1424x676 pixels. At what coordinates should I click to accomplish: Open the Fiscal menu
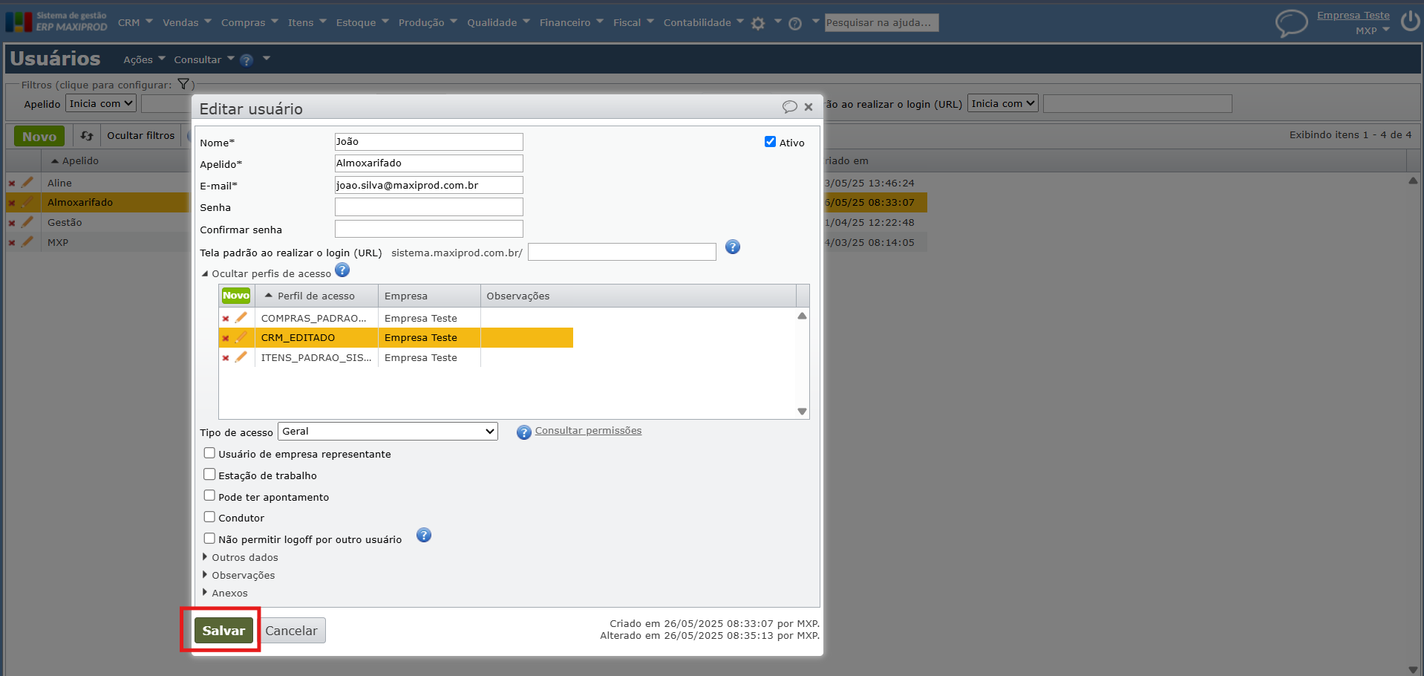(x=633, y=23)
